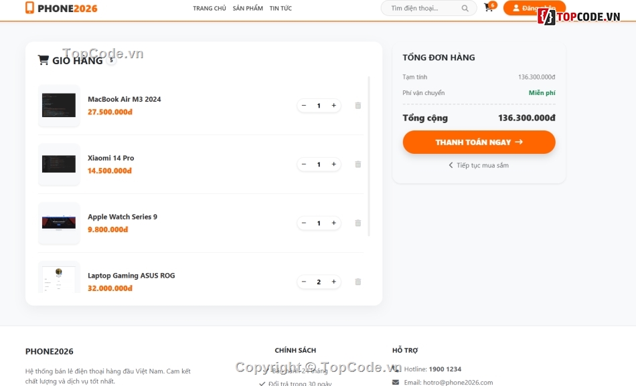Click trash icon for Apple Watch Series 9
The height and width of the screenshot is (386, 636).
point(357,223)
